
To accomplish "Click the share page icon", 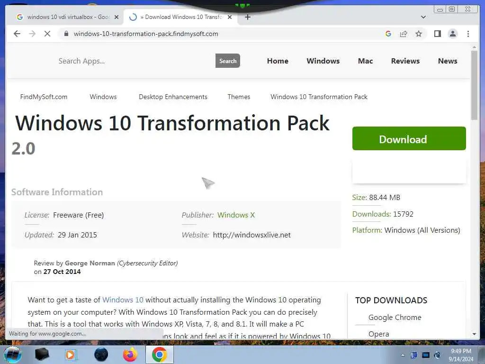I will coord(404,34).
